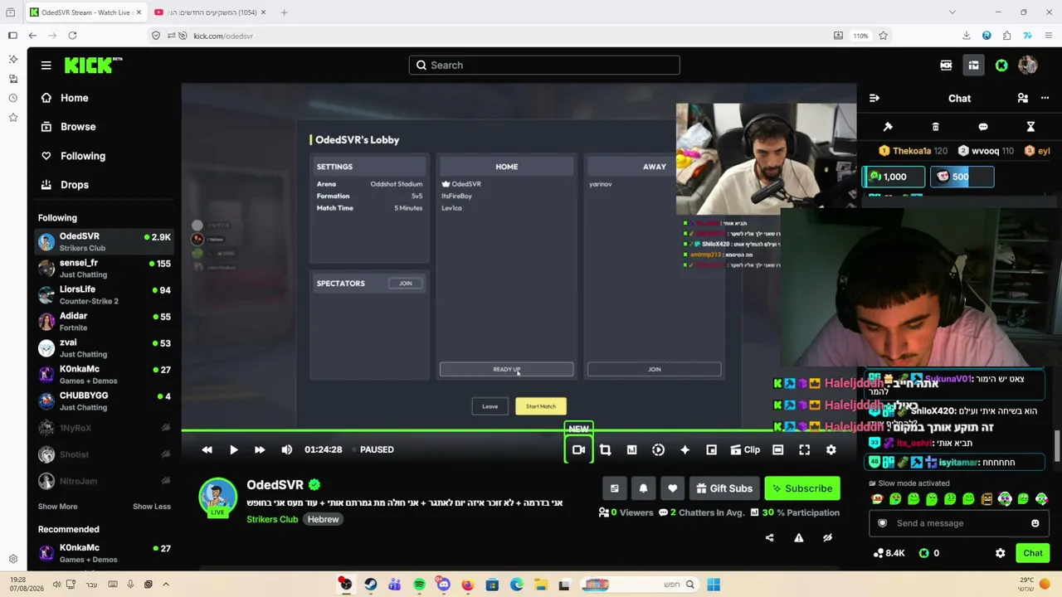Click the stream seek progress bar
The image size is (1062, 597).
coord(519,430)
